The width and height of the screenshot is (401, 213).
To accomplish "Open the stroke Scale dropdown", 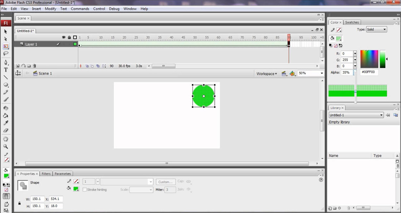I will 141,190.
